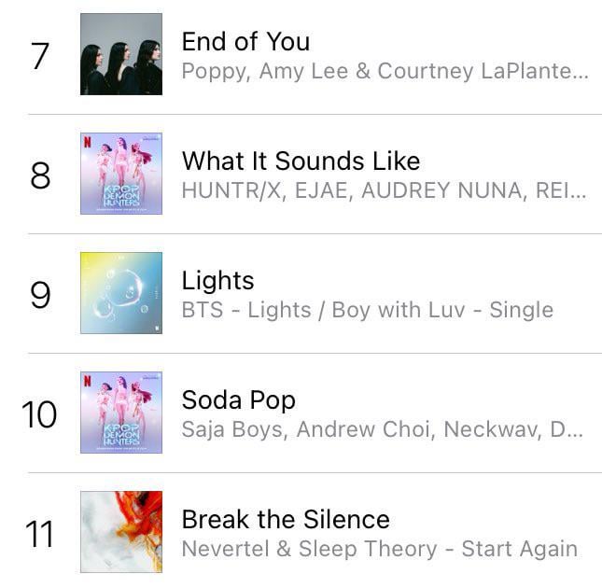
Task: Tap Poppy, Amy Lee & Courtney LaPlante artist line
Action: point(385,72)
